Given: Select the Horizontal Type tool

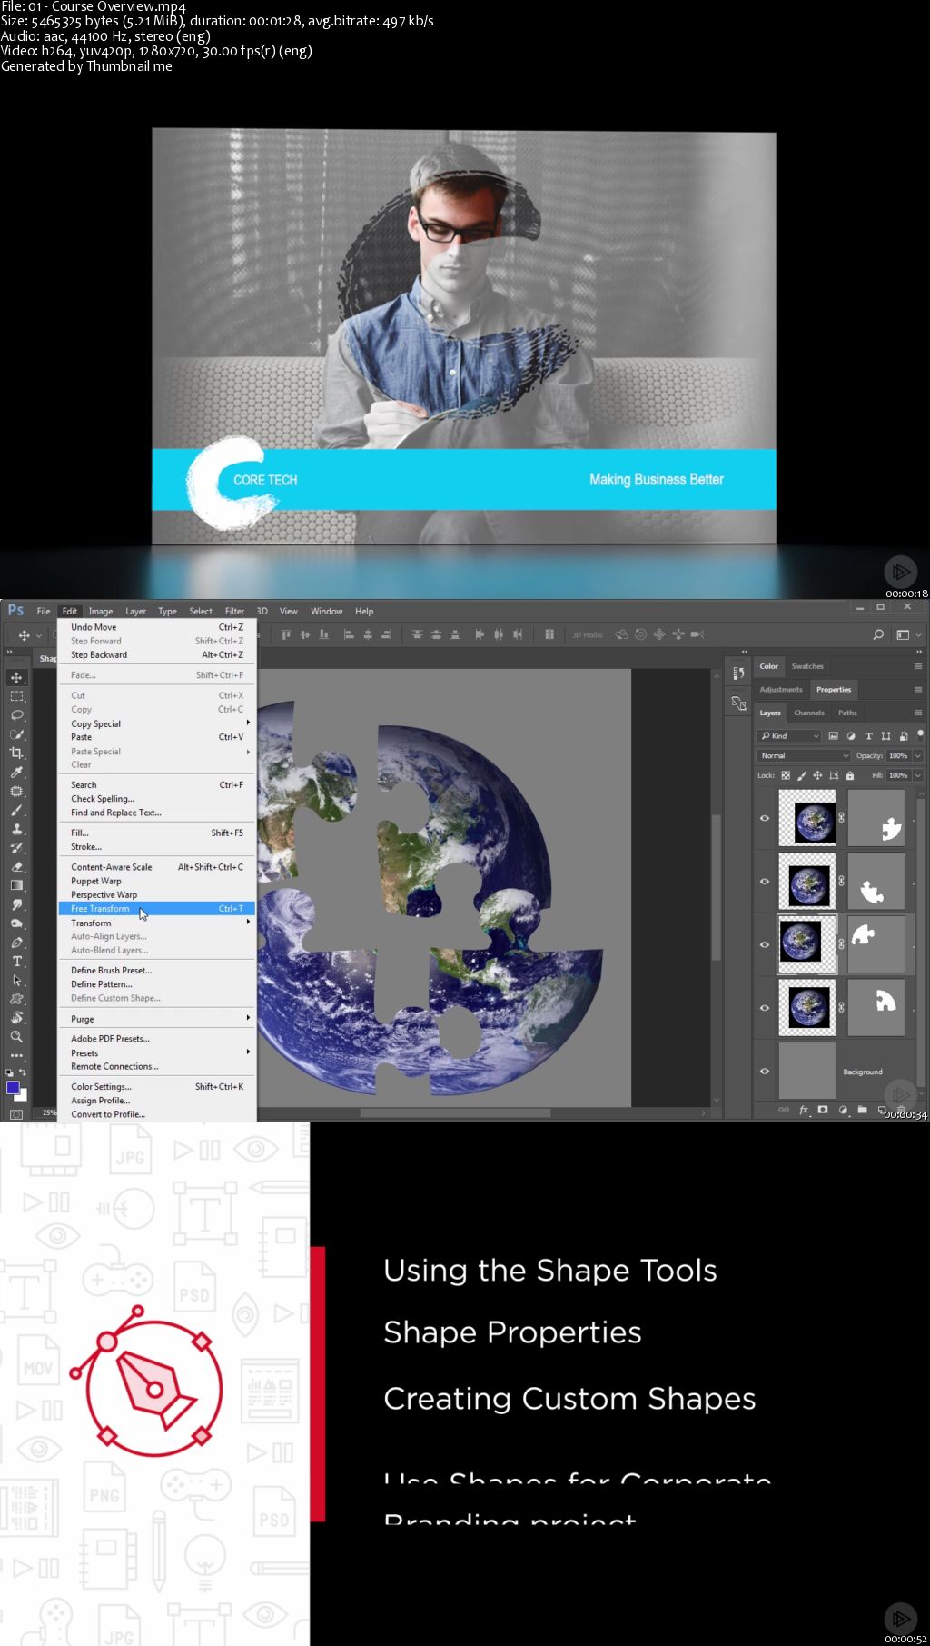Looking at the screenshot, I should 16,962.
